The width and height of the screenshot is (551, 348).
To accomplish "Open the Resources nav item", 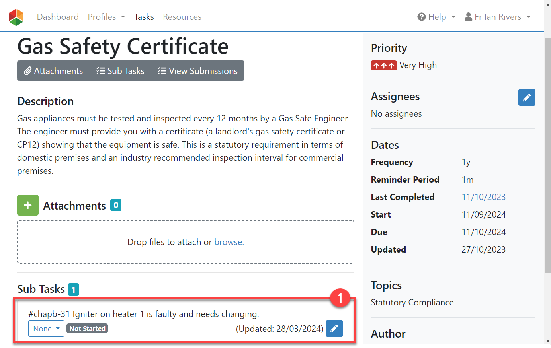I will point(182,17).
